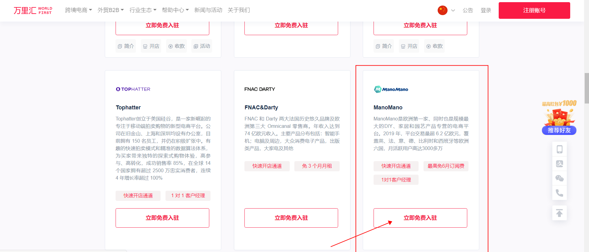Image resolution: width=589 pixels, height=252 pixels.
Task: Click the page vertical scrollbar thumb
Action: [x=587, y=88]
